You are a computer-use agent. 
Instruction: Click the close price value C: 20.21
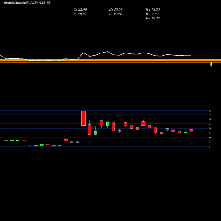click(80, 14)
